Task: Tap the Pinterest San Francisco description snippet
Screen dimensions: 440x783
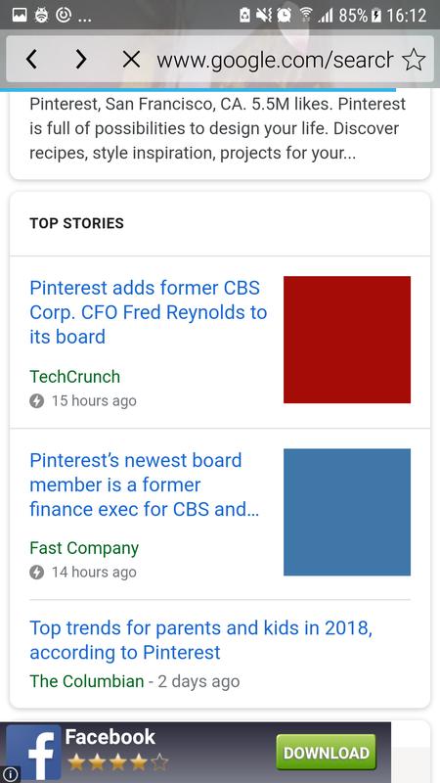Action: click(x=217, y=129)
